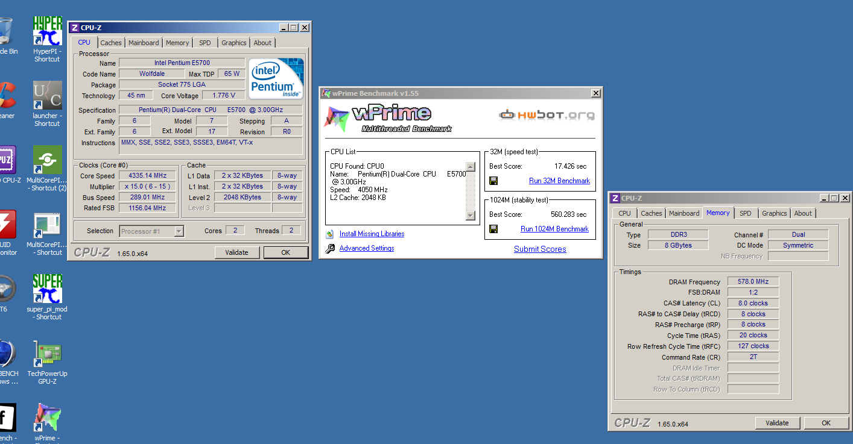The image size is (853, 444).
Task: Close the wPrime Benchmark window
Action: click(x=596, y=93)
